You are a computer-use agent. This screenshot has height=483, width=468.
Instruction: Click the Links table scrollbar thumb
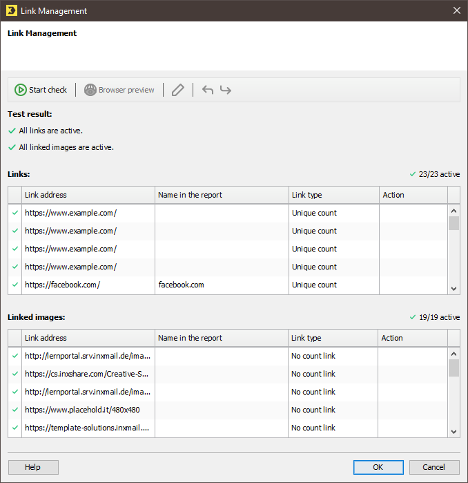click(454, 223)
